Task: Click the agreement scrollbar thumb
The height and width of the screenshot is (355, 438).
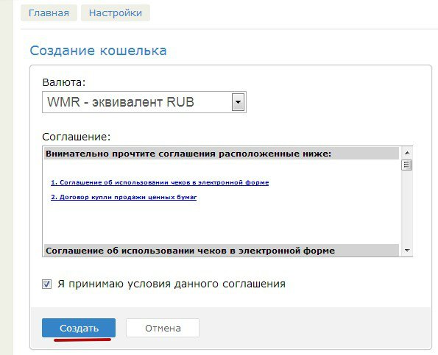Action: 406,165
